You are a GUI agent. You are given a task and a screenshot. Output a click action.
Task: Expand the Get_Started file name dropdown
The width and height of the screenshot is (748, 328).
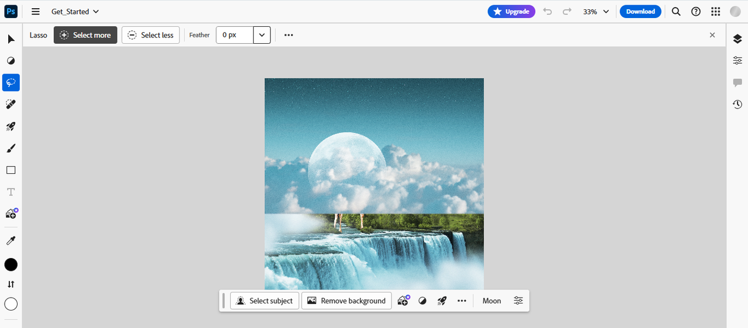tap(75, 12)
